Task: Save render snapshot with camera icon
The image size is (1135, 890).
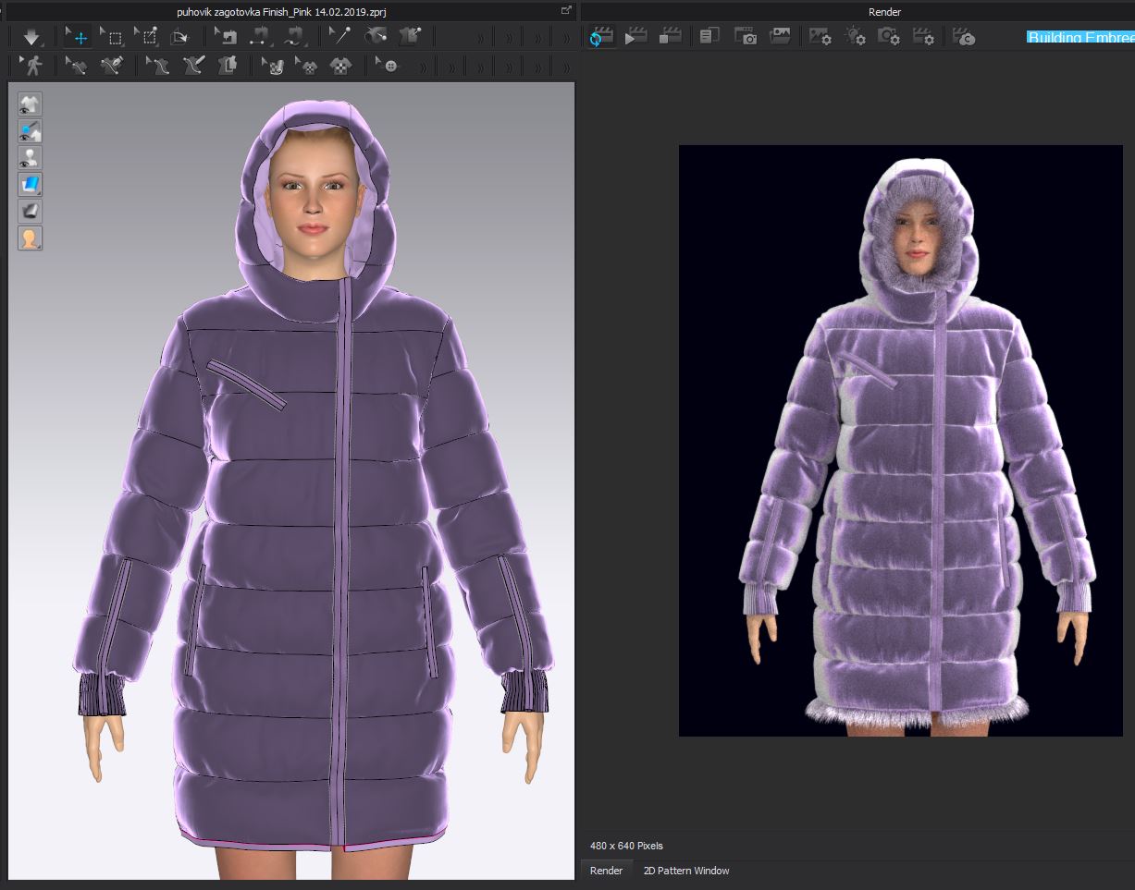Action: click(746, 37)
